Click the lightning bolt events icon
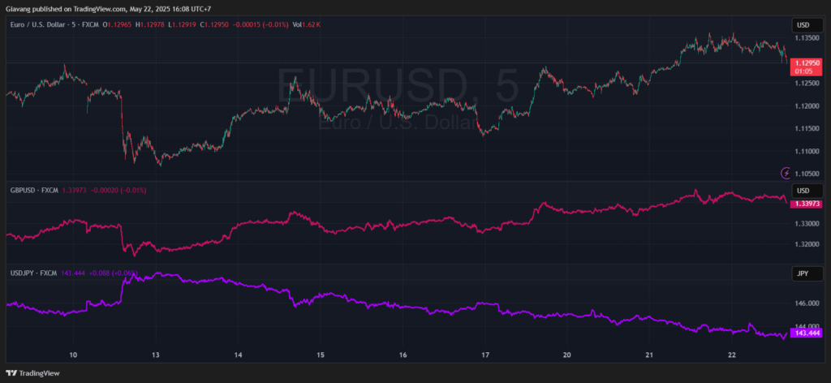This screenshot has height=383, width=831. click(x=786, y=172)
